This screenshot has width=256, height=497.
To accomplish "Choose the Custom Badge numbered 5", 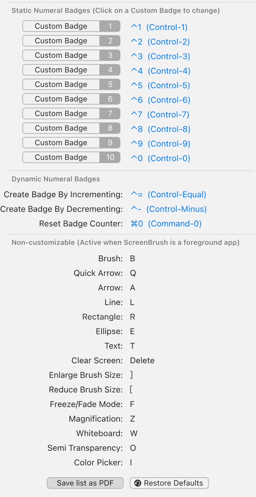I will coord(71,84).
